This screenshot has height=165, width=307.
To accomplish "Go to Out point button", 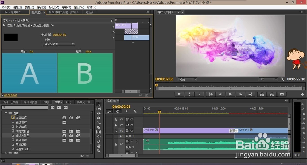I will (250, 94).
